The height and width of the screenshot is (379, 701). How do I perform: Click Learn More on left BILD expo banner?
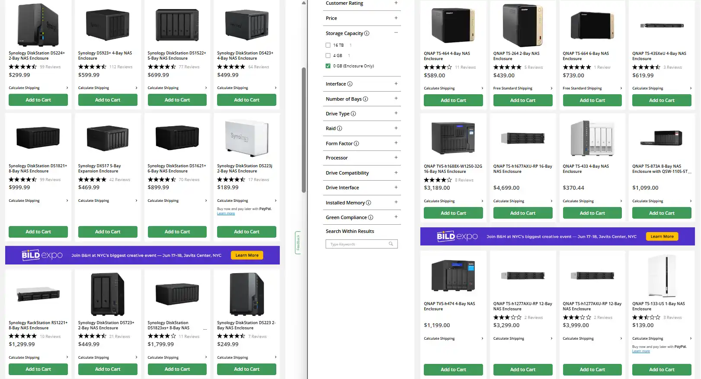pyautogui.click(x=247, y=255)
